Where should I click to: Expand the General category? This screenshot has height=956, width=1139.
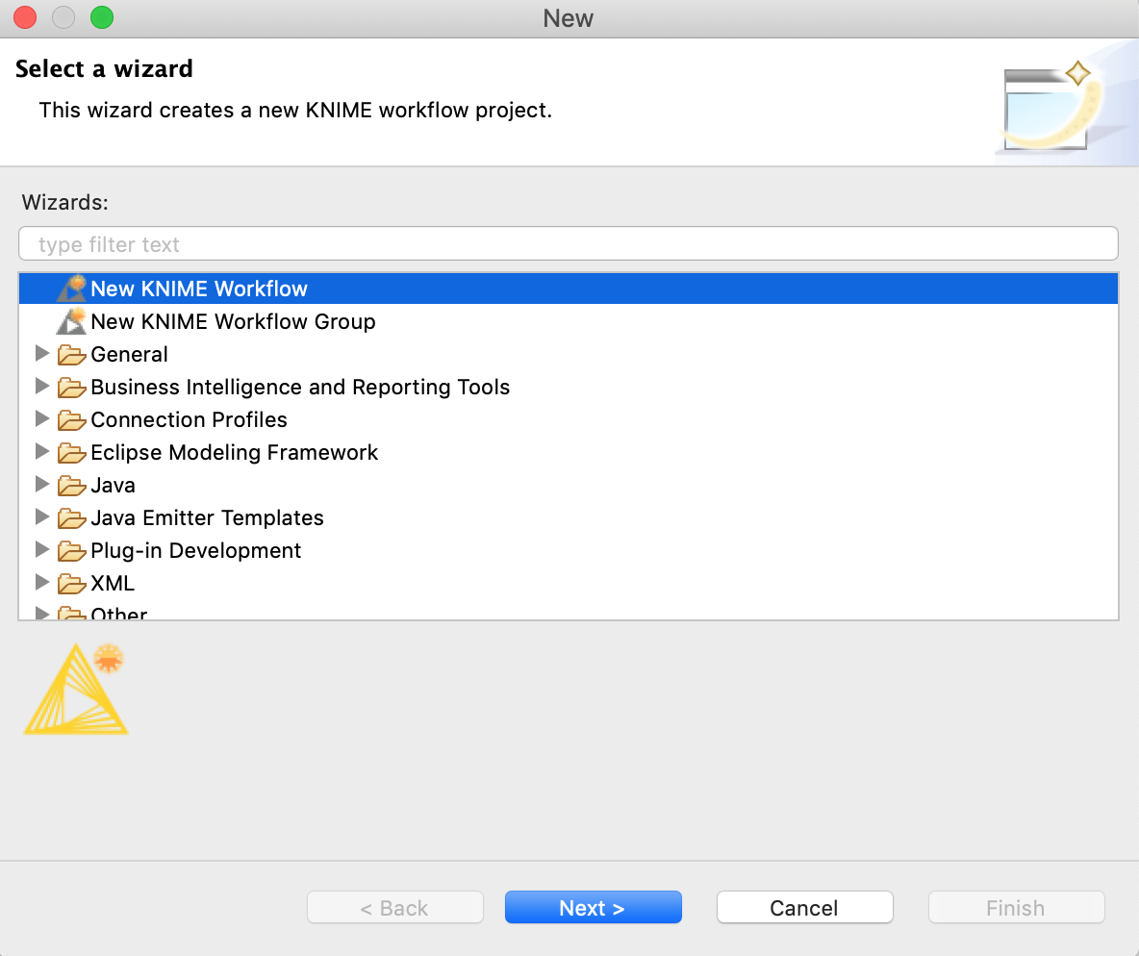[x=42, y=354]
